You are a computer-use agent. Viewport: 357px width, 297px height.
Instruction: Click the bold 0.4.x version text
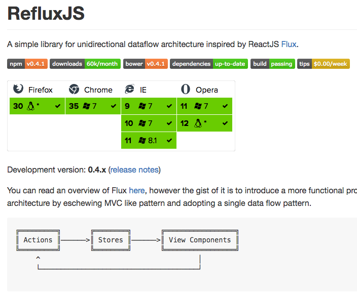tap(97, 169)
